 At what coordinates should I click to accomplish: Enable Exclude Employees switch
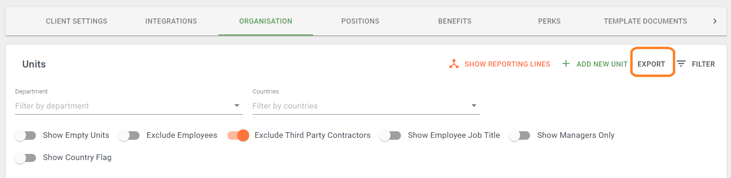click(129, 136)
